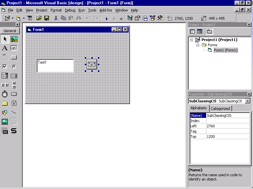The width and height of the screenshot is (253, 189).
Task: Switch to the Alphabetic properties tab
Action: (199, 108)
